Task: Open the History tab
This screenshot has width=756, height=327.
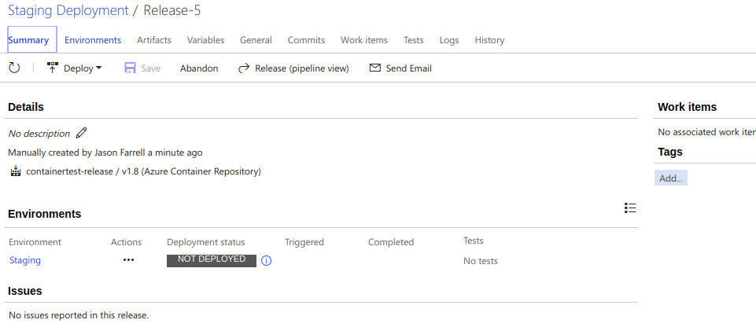Action: [489, 40]
